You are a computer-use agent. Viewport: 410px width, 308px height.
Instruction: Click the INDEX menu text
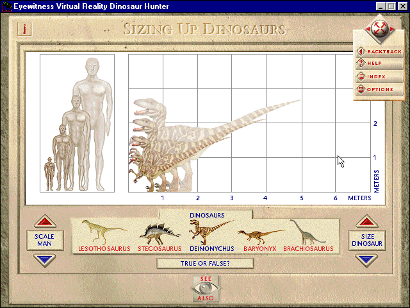[376, 77]
